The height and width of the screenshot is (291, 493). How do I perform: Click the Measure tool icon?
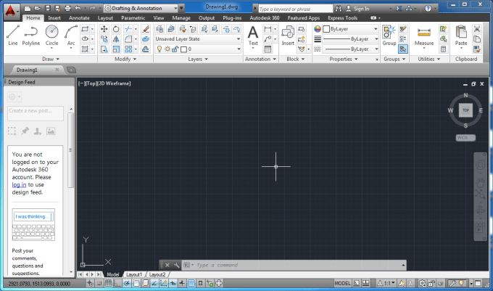click(x=424, y=36)
